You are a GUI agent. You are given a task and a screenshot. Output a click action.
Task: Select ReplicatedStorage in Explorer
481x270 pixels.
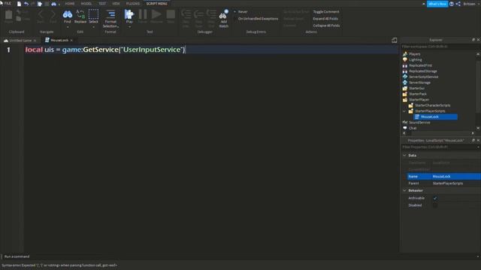coord(422,71)
